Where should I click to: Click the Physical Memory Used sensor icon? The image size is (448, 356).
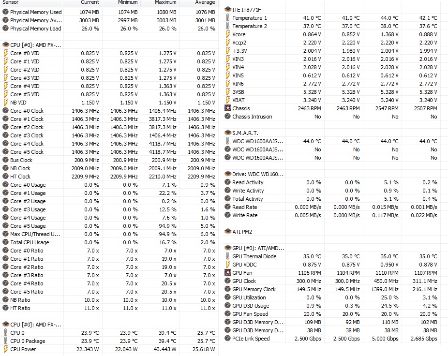[x=5, y=12]
